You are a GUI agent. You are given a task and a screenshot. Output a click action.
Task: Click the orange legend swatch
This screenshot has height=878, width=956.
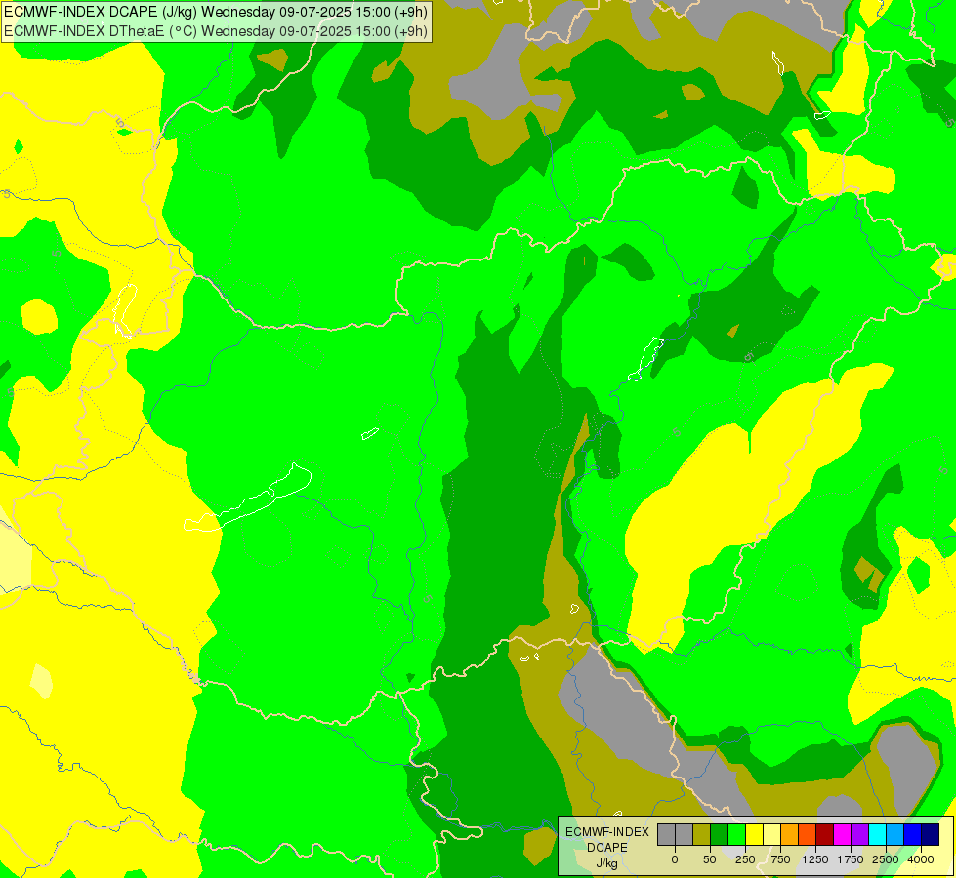tap(790, 834)
